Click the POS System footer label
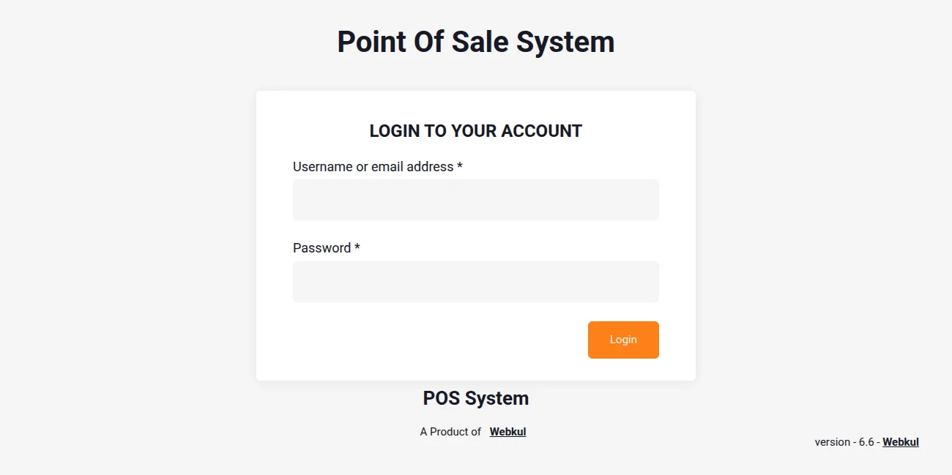Screen dimensions: 952x475 [x=475, y=398]
